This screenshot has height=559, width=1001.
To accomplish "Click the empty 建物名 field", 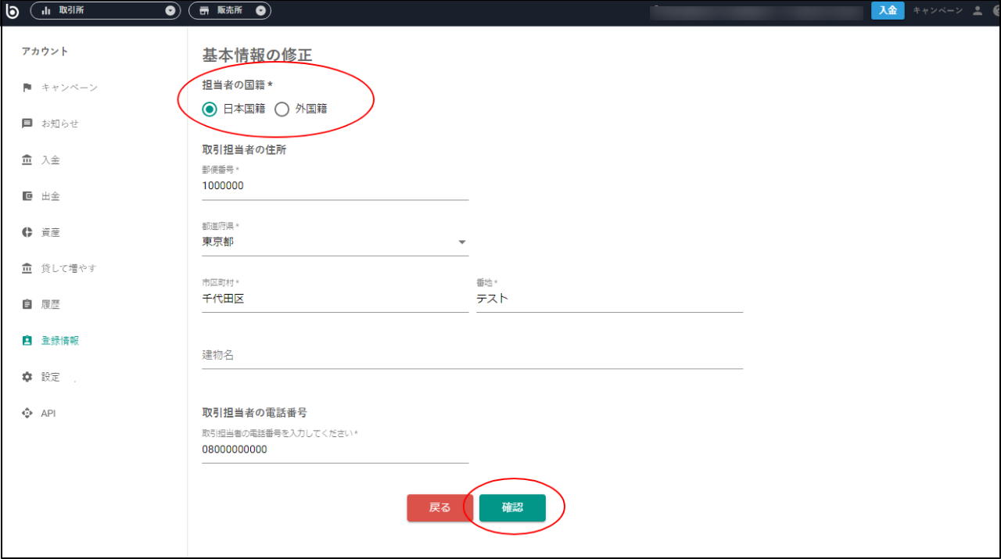I will pyautogui.click(x=472, y=355).
